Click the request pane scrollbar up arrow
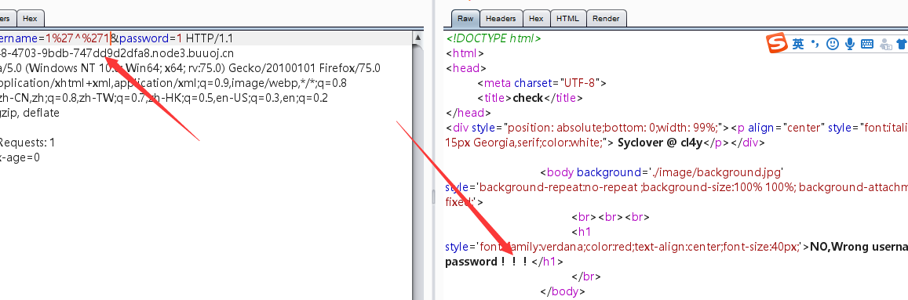908x300 pixels. [x=418, y=38]
